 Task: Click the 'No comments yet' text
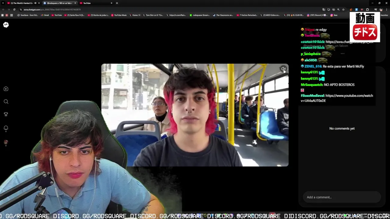[342, 128]
